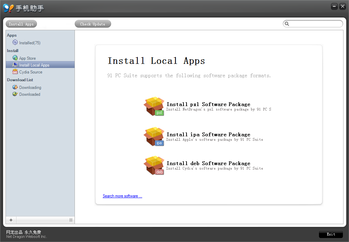Click the NetDragon's pxl package description
349x242 pixels.
click(218, 110)
